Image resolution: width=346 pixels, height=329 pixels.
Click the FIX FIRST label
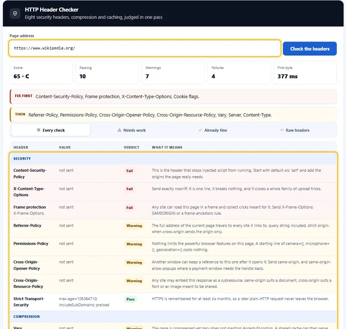pyautogui.click(x=24, y=96)
